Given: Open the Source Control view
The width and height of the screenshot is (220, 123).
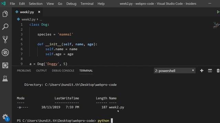Looking at the screenshot, I should pyautogui.click(x=5, y=40).
